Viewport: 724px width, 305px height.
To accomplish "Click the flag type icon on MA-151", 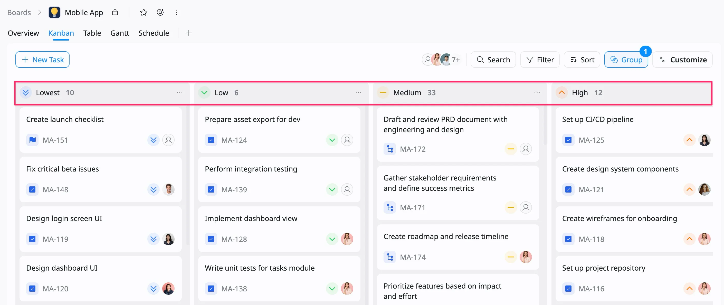I will tap(32, 140).
